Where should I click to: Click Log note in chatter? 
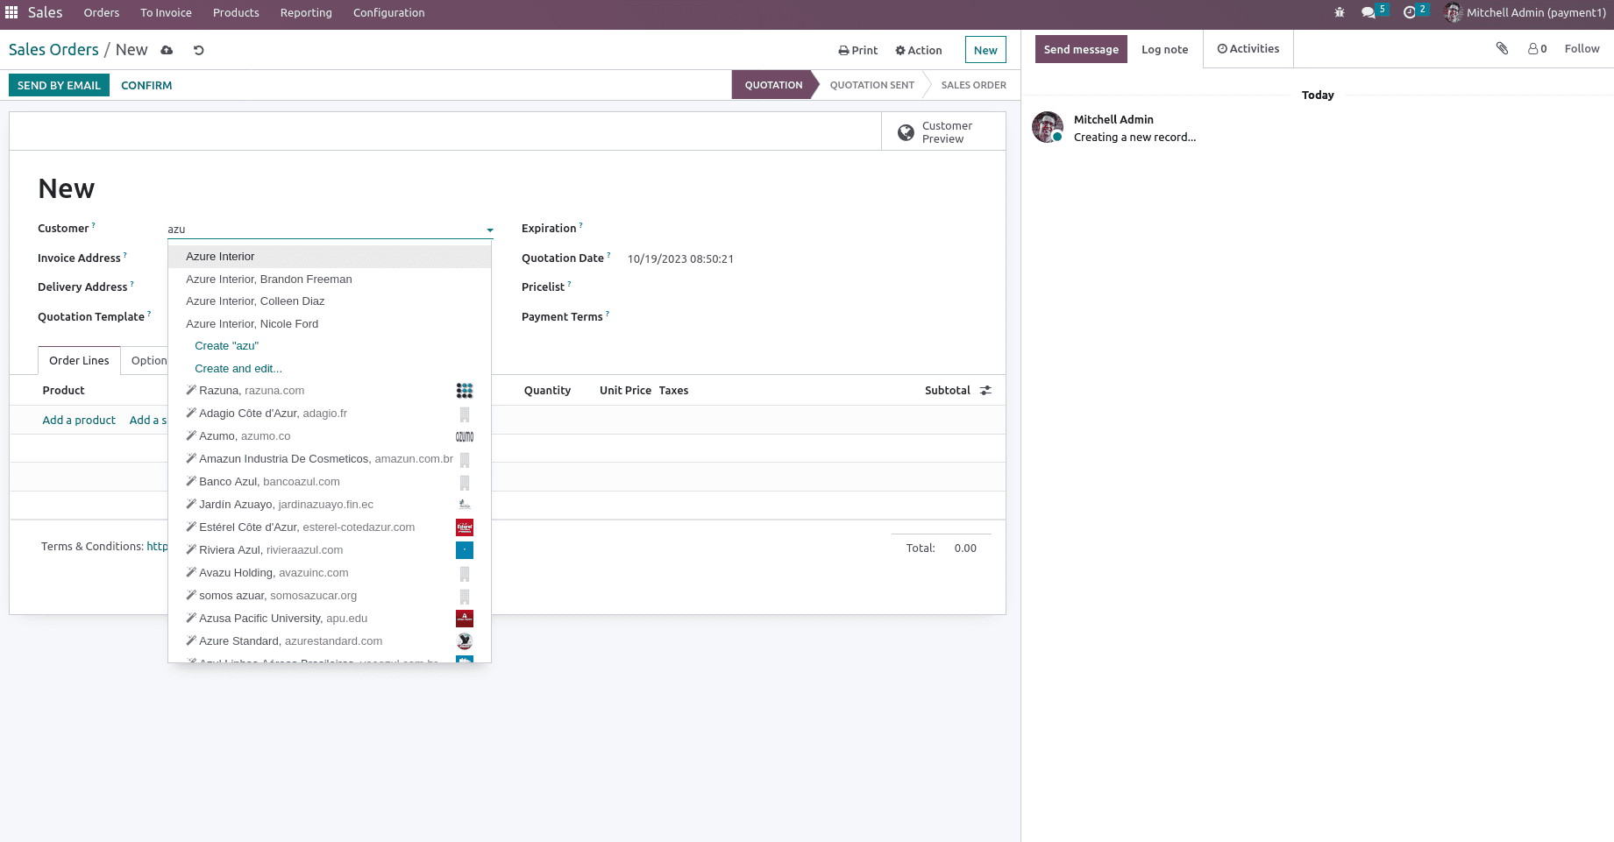[1164, 49]
